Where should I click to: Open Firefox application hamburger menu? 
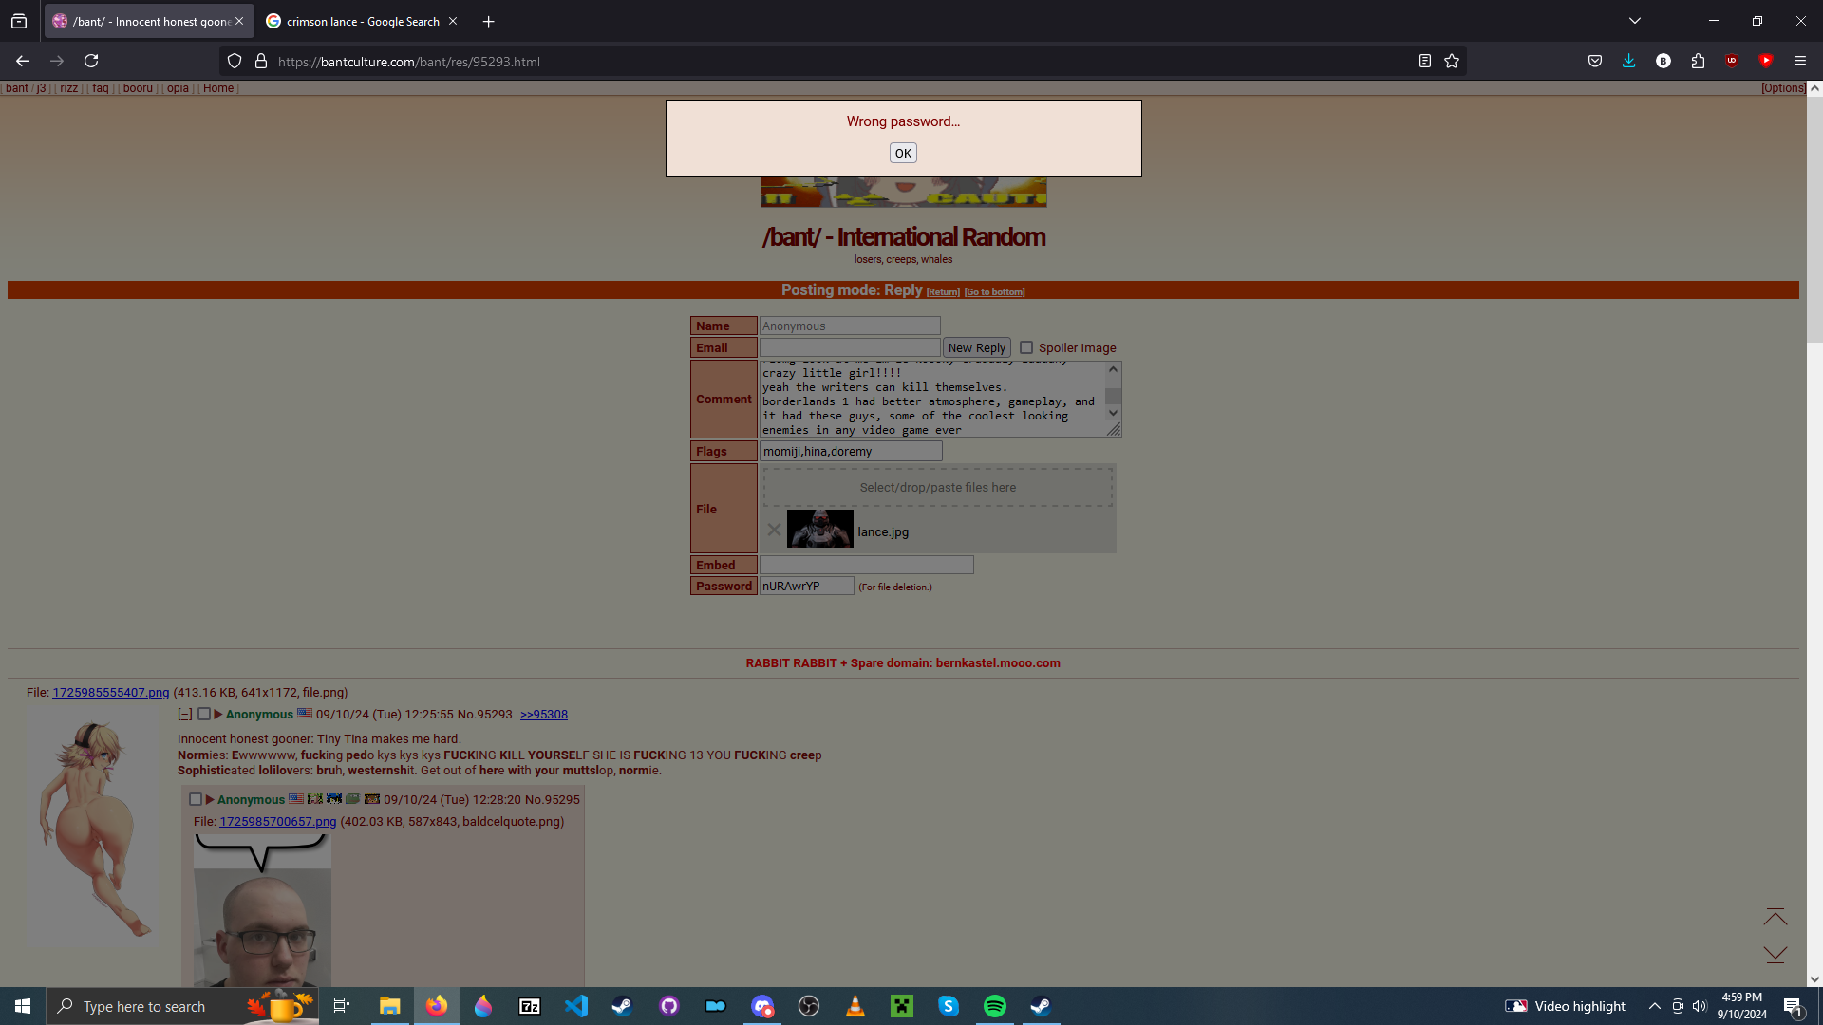pos(1799,61)
